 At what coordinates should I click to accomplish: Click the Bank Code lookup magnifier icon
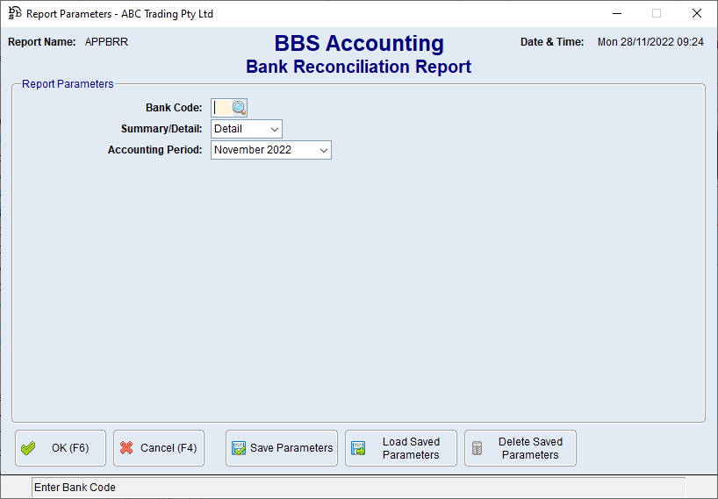tap(239, 108)
